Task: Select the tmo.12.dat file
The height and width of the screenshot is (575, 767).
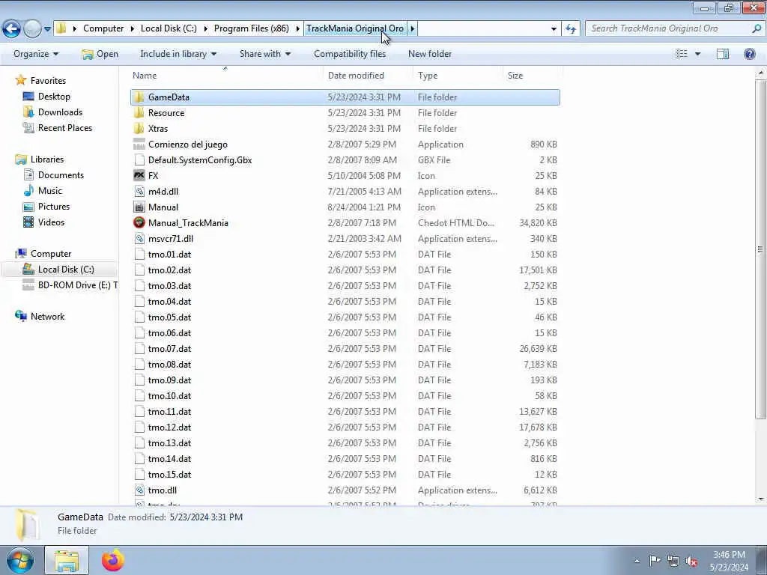Action: pyautogui.click(x=345, y=428)
